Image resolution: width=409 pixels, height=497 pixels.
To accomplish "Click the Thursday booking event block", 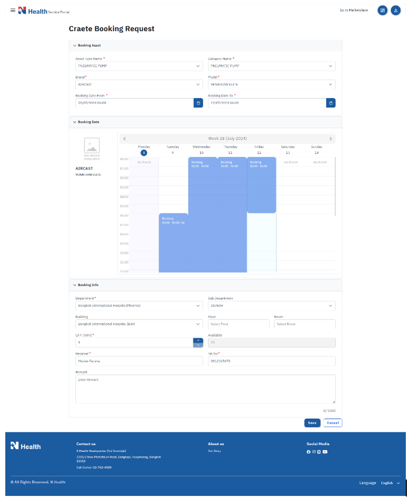I will tap(232, 215).
